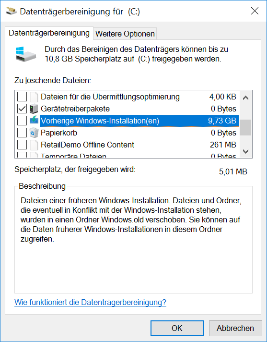Click the RetailDemo Offline Content file icon
The width and height of the screenshot is (267, 342).
pyautogui.click(x=34, y=145)
